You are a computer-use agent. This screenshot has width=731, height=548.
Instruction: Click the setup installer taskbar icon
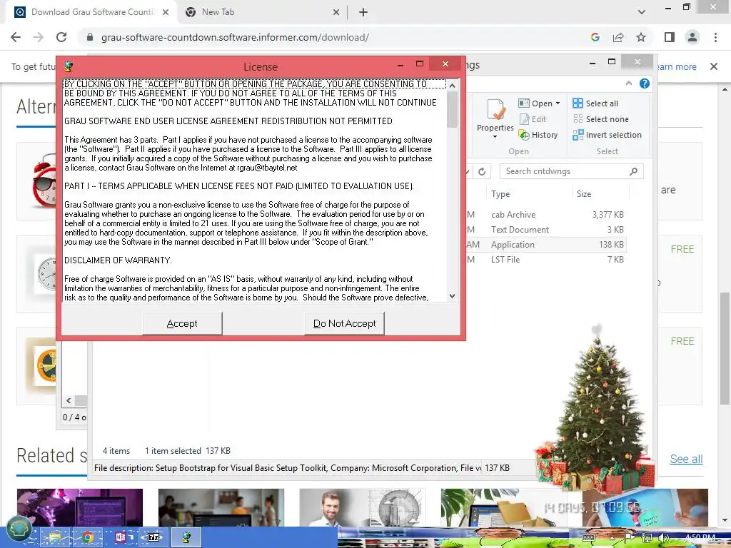(186, 537)
